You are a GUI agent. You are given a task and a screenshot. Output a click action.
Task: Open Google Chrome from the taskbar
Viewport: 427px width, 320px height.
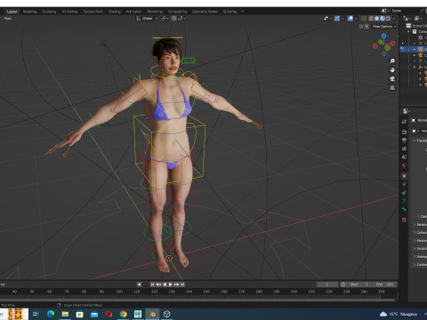pyautogui.click(x=124, y=314)
